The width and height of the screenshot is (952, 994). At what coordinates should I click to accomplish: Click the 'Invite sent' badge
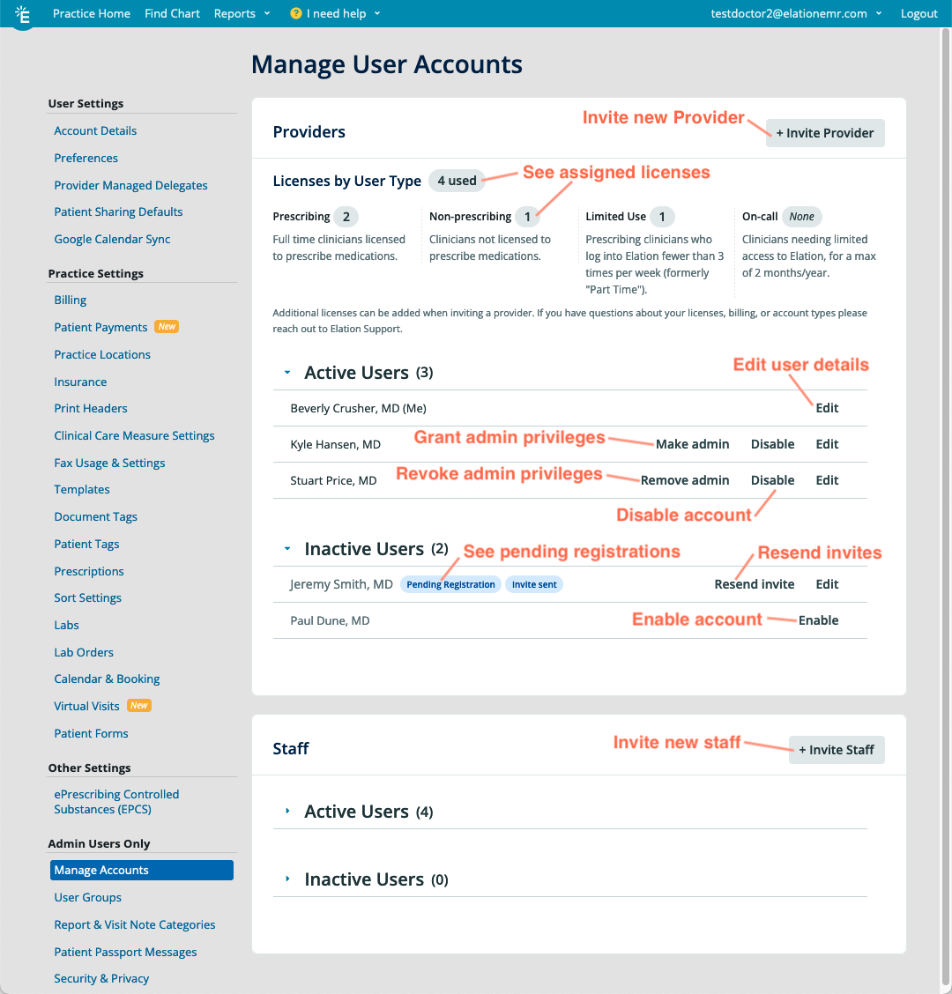533,583
